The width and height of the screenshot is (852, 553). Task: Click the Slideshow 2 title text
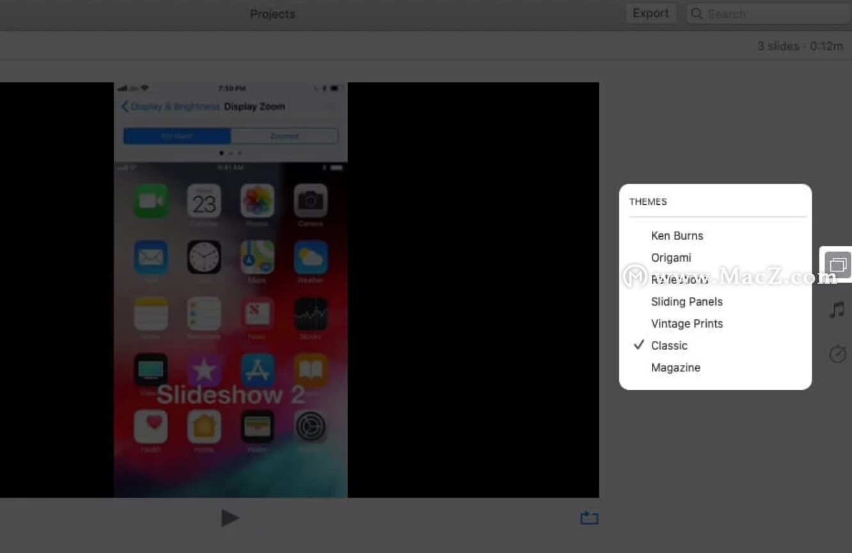click(230, 395)
